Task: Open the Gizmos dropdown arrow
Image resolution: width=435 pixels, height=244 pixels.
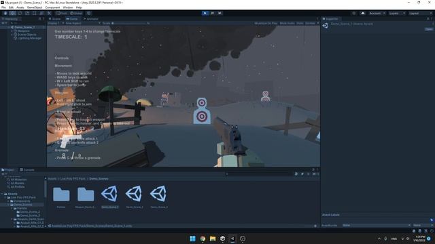Action: 318,23
